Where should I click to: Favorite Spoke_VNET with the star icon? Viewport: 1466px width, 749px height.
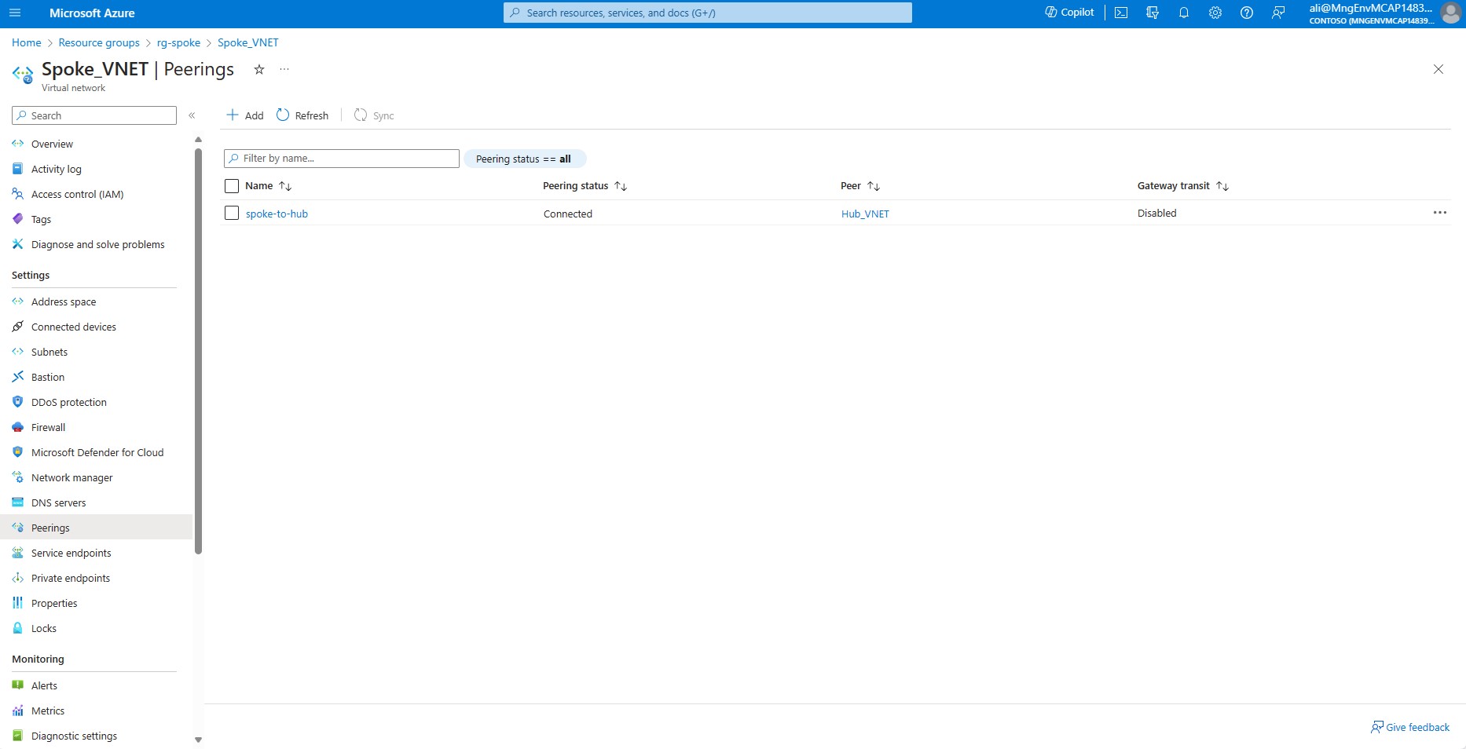click(x=259, y=69)
